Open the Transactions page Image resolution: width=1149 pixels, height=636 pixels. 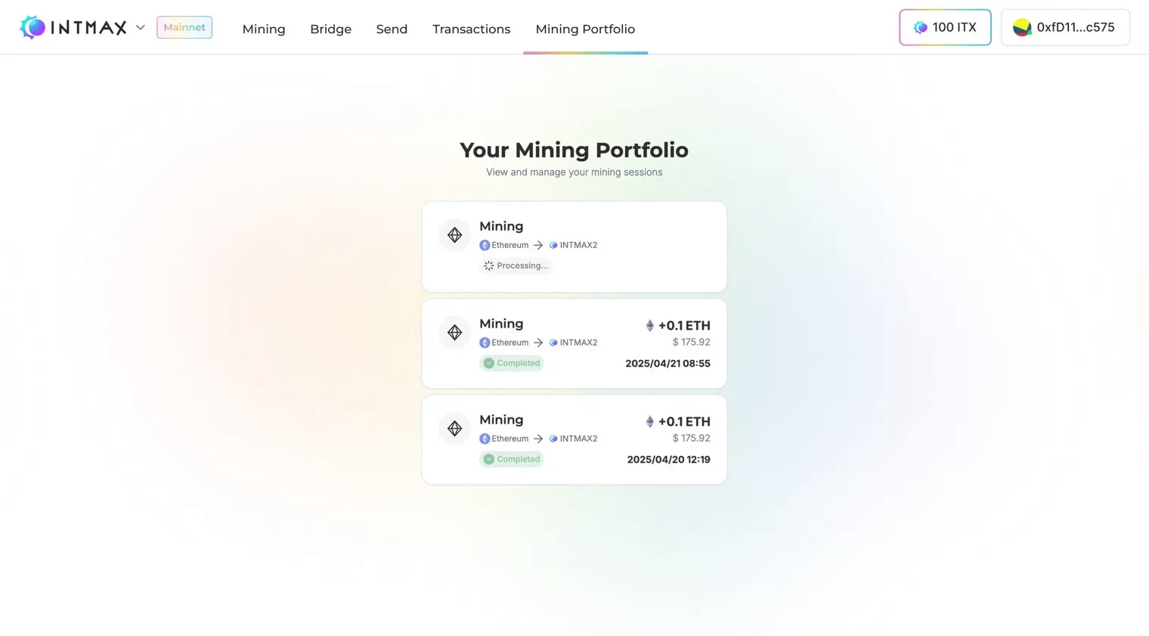pyautogui.click(x=471, y=29)
